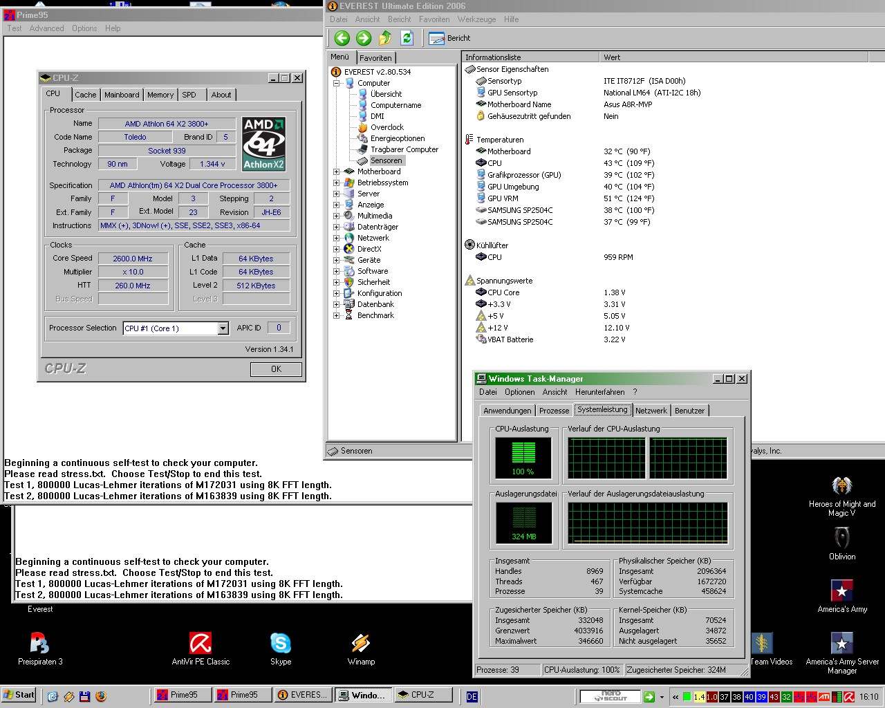The image size is (885, 708).
Task: Launch Firefox from the quick launch bar
Action: 101,696
